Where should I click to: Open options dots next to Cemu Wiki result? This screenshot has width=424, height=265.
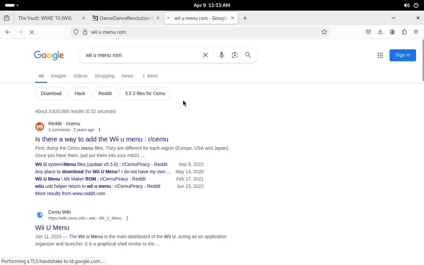coord(127,218)
